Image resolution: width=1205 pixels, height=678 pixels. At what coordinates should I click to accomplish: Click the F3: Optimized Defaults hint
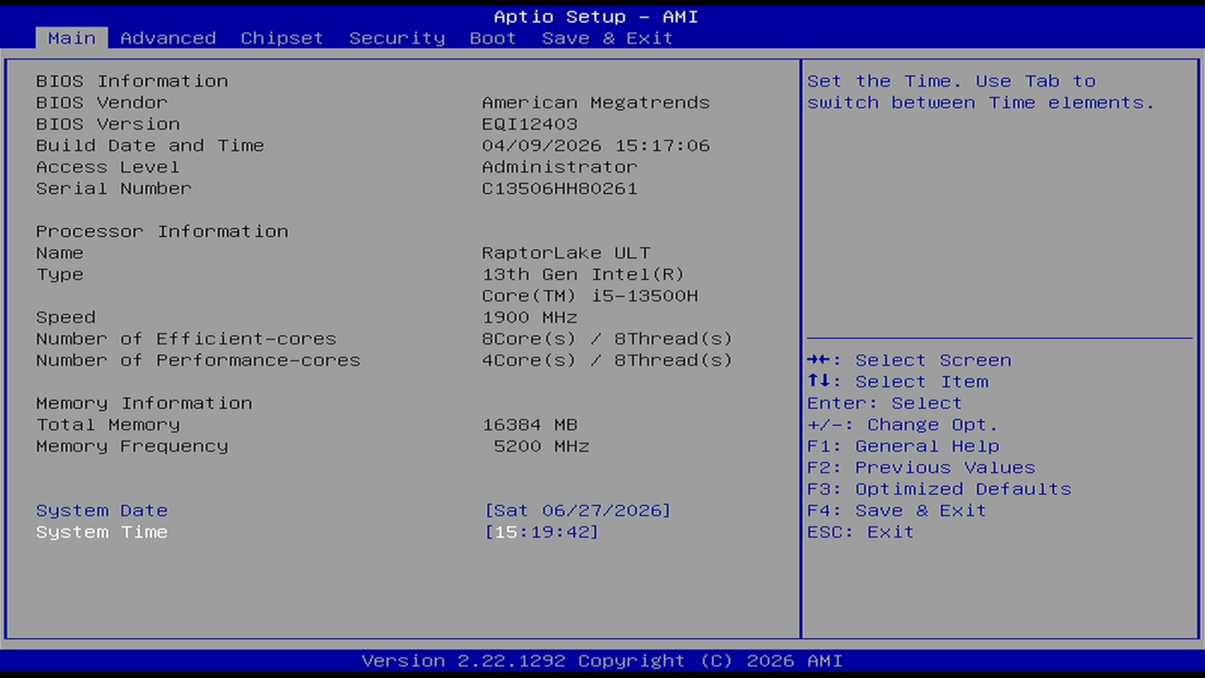tap(939, 489)
